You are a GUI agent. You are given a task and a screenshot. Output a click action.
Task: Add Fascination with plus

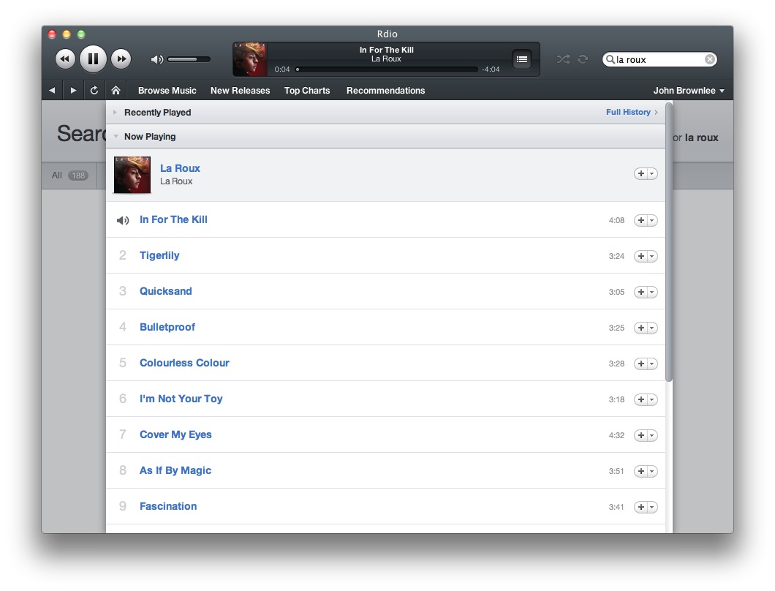[x=640, y=508]
